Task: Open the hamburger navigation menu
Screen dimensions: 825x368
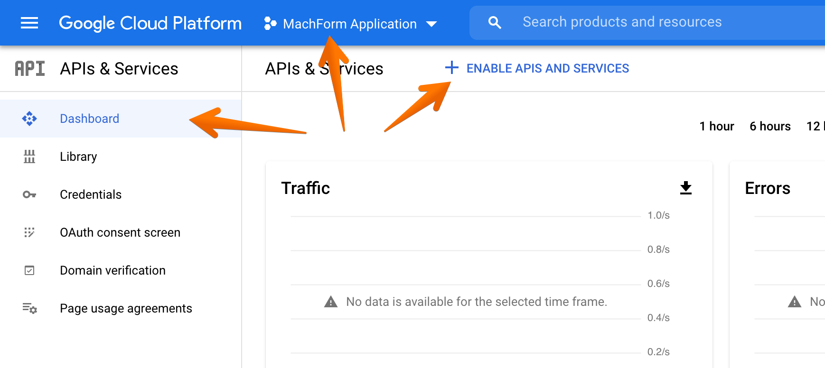Action: click(29, 23)
